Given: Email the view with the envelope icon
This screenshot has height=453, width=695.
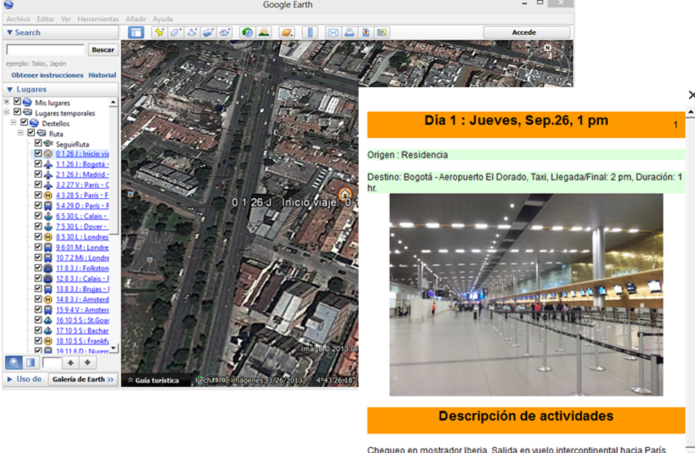Looking at the screenshot, I should [333, 33].
